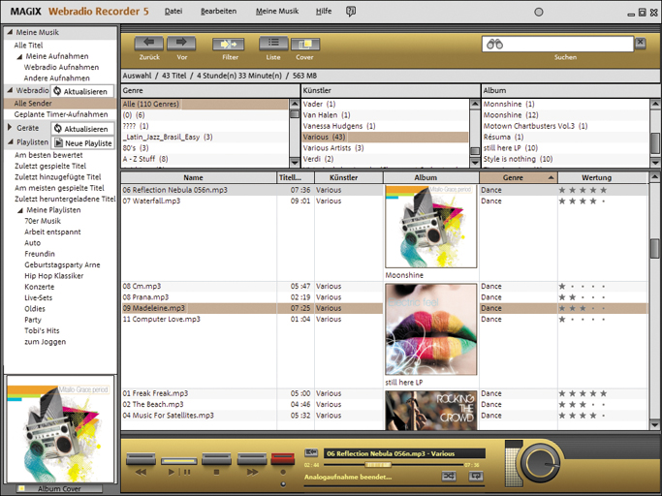Switch to Liste view

pyautogui.click(x=273, y=43)
